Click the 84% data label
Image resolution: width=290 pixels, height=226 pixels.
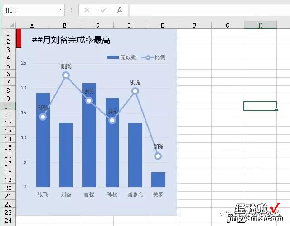pos(89,91)
